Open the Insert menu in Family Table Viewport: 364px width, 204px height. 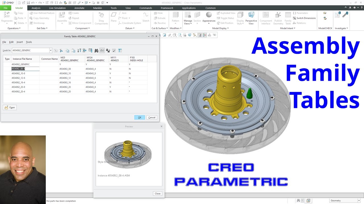tap(20, 42)
